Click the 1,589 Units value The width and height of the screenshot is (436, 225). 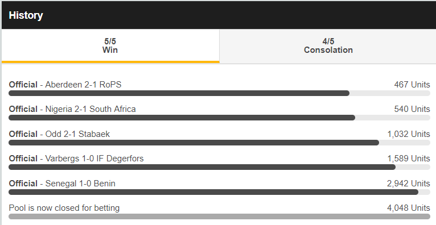[409, 159]
